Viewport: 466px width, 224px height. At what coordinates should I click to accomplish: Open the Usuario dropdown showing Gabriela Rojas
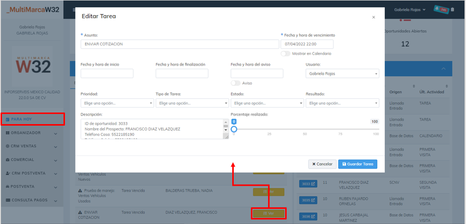coord(343,74)
